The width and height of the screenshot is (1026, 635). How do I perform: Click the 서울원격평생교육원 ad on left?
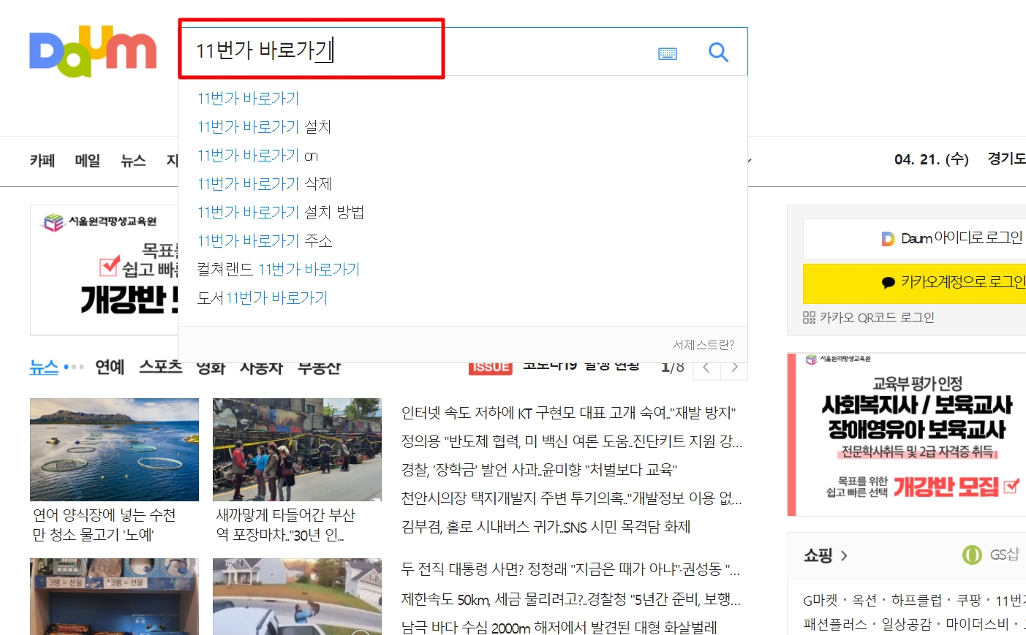click(105, 270)
